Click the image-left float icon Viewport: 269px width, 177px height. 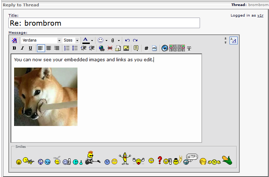point(173,48)
